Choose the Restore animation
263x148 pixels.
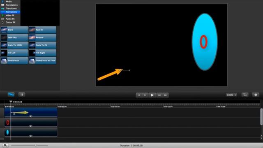click(42, 37)
